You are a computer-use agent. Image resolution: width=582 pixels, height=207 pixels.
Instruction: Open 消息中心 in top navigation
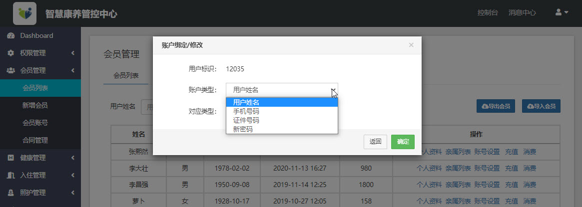(x=522, y=12)
